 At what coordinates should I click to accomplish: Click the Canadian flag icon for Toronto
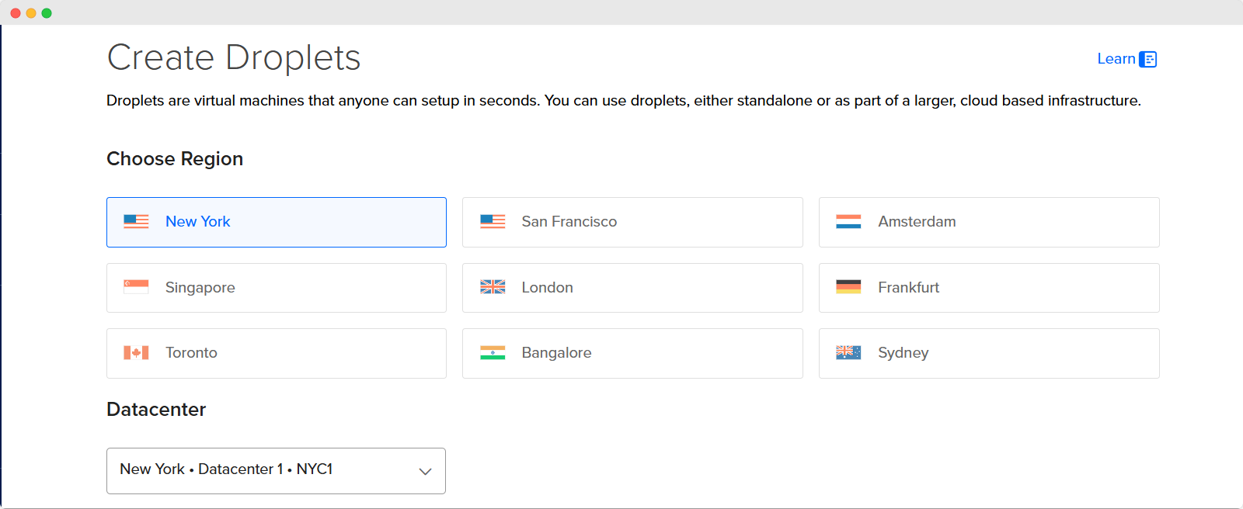click(136, 353)
